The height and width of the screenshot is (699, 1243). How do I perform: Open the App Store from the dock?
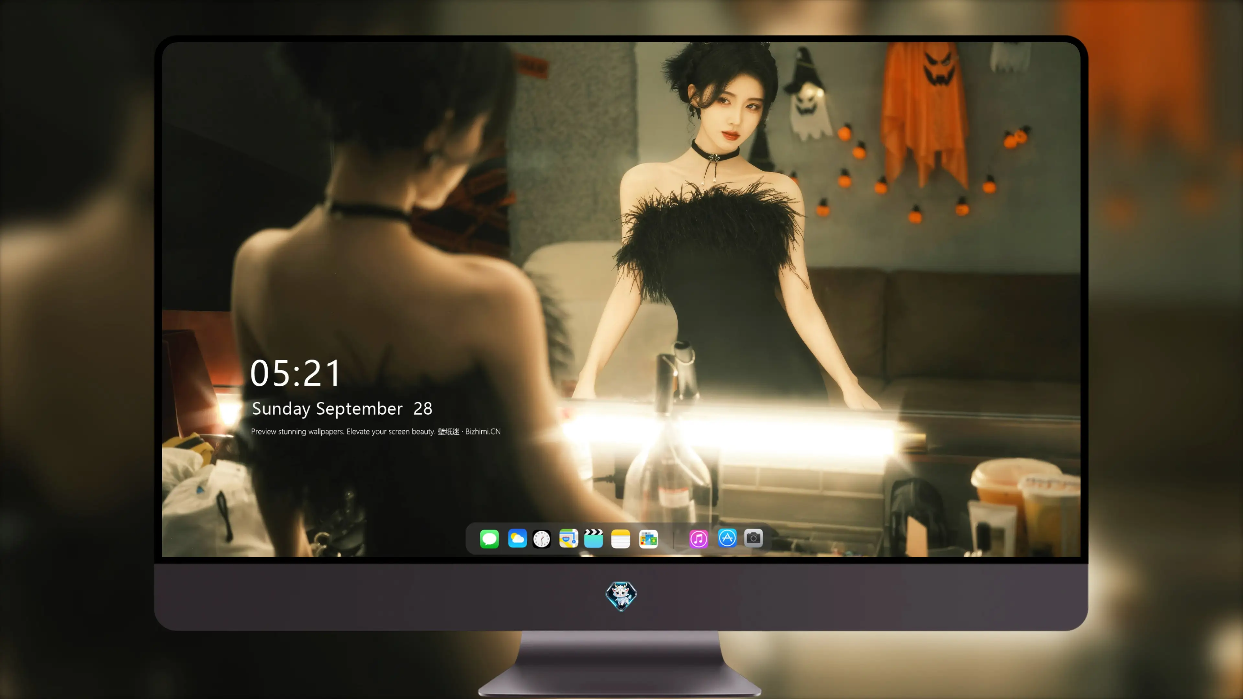[x=727, y=538]
